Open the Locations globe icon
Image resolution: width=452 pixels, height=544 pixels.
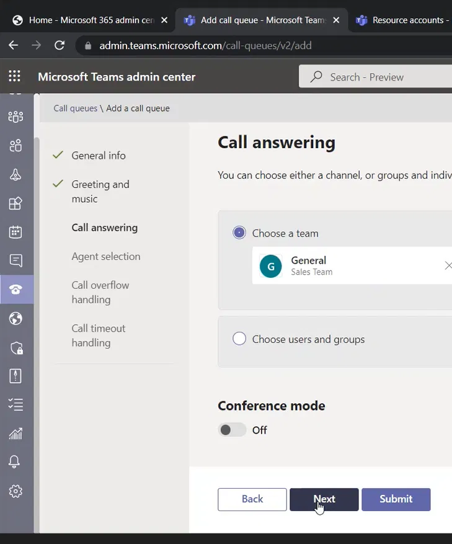[x=16, y=318]
